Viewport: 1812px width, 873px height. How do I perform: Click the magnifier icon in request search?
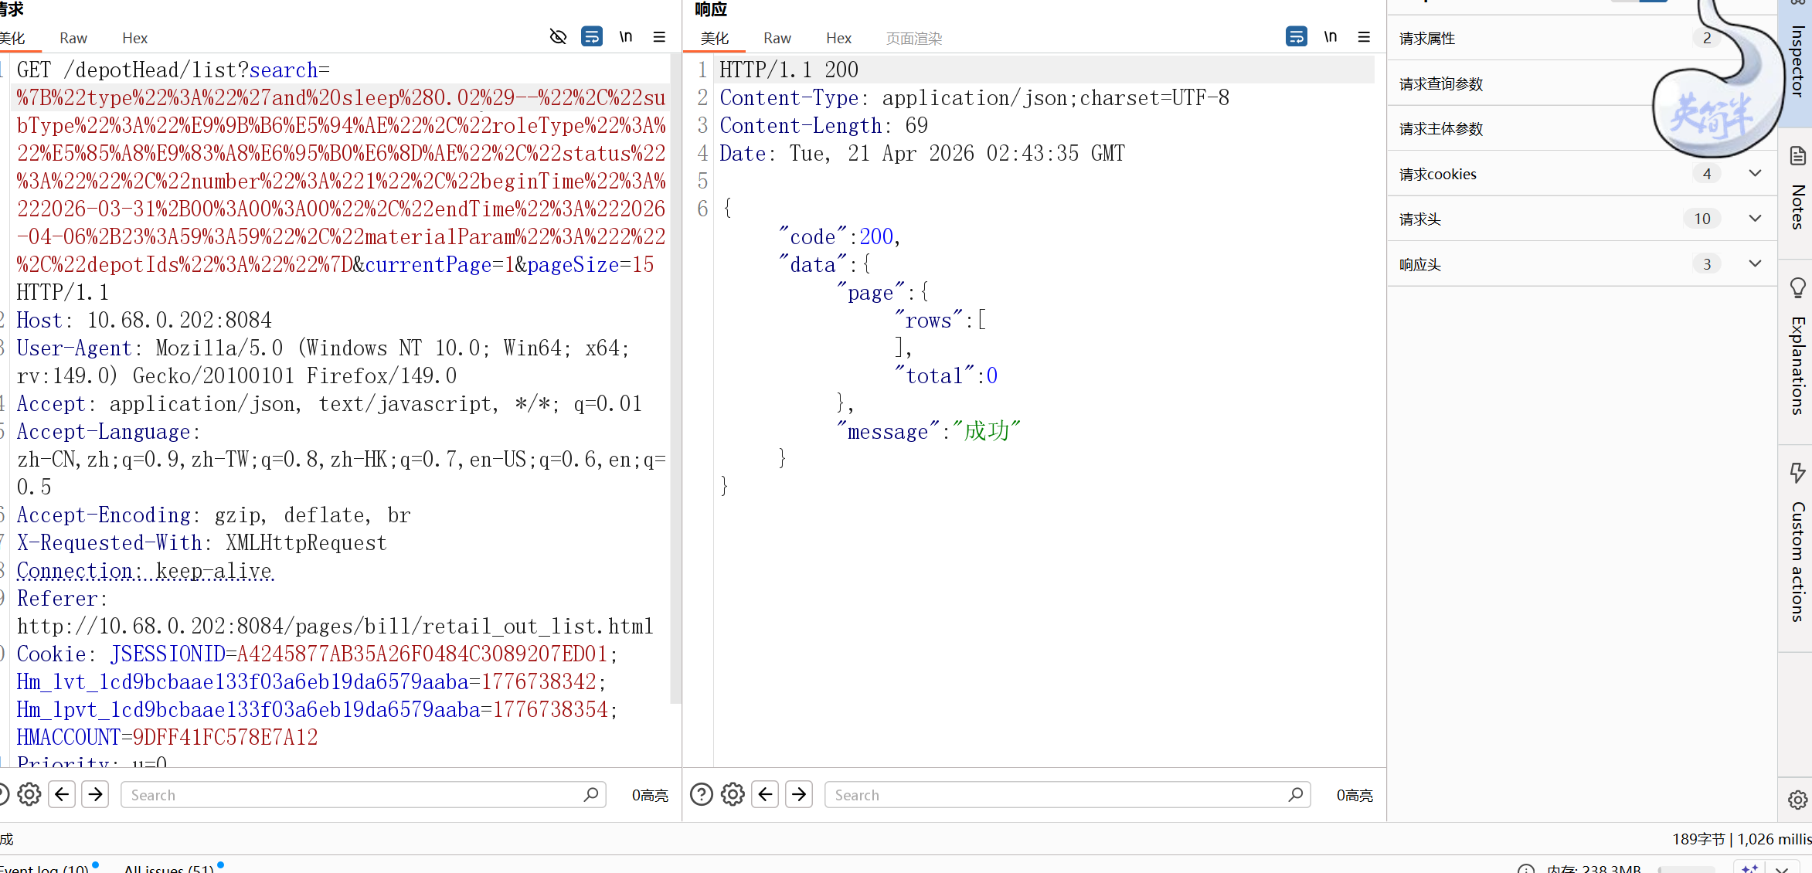point(591,794)
